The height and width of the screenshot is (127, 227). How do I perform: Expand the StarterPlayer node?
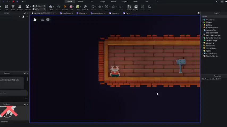202,48
